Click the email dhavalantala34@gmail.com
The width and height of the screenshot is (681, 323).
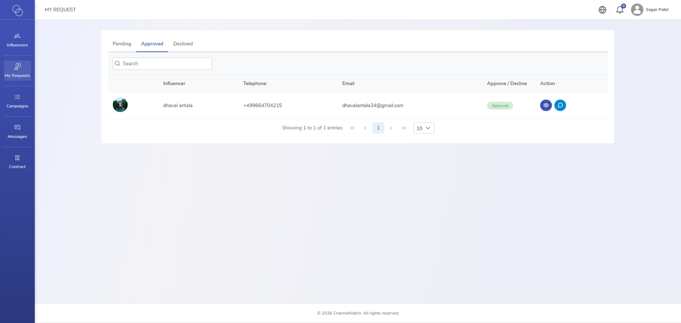(373, 106)
